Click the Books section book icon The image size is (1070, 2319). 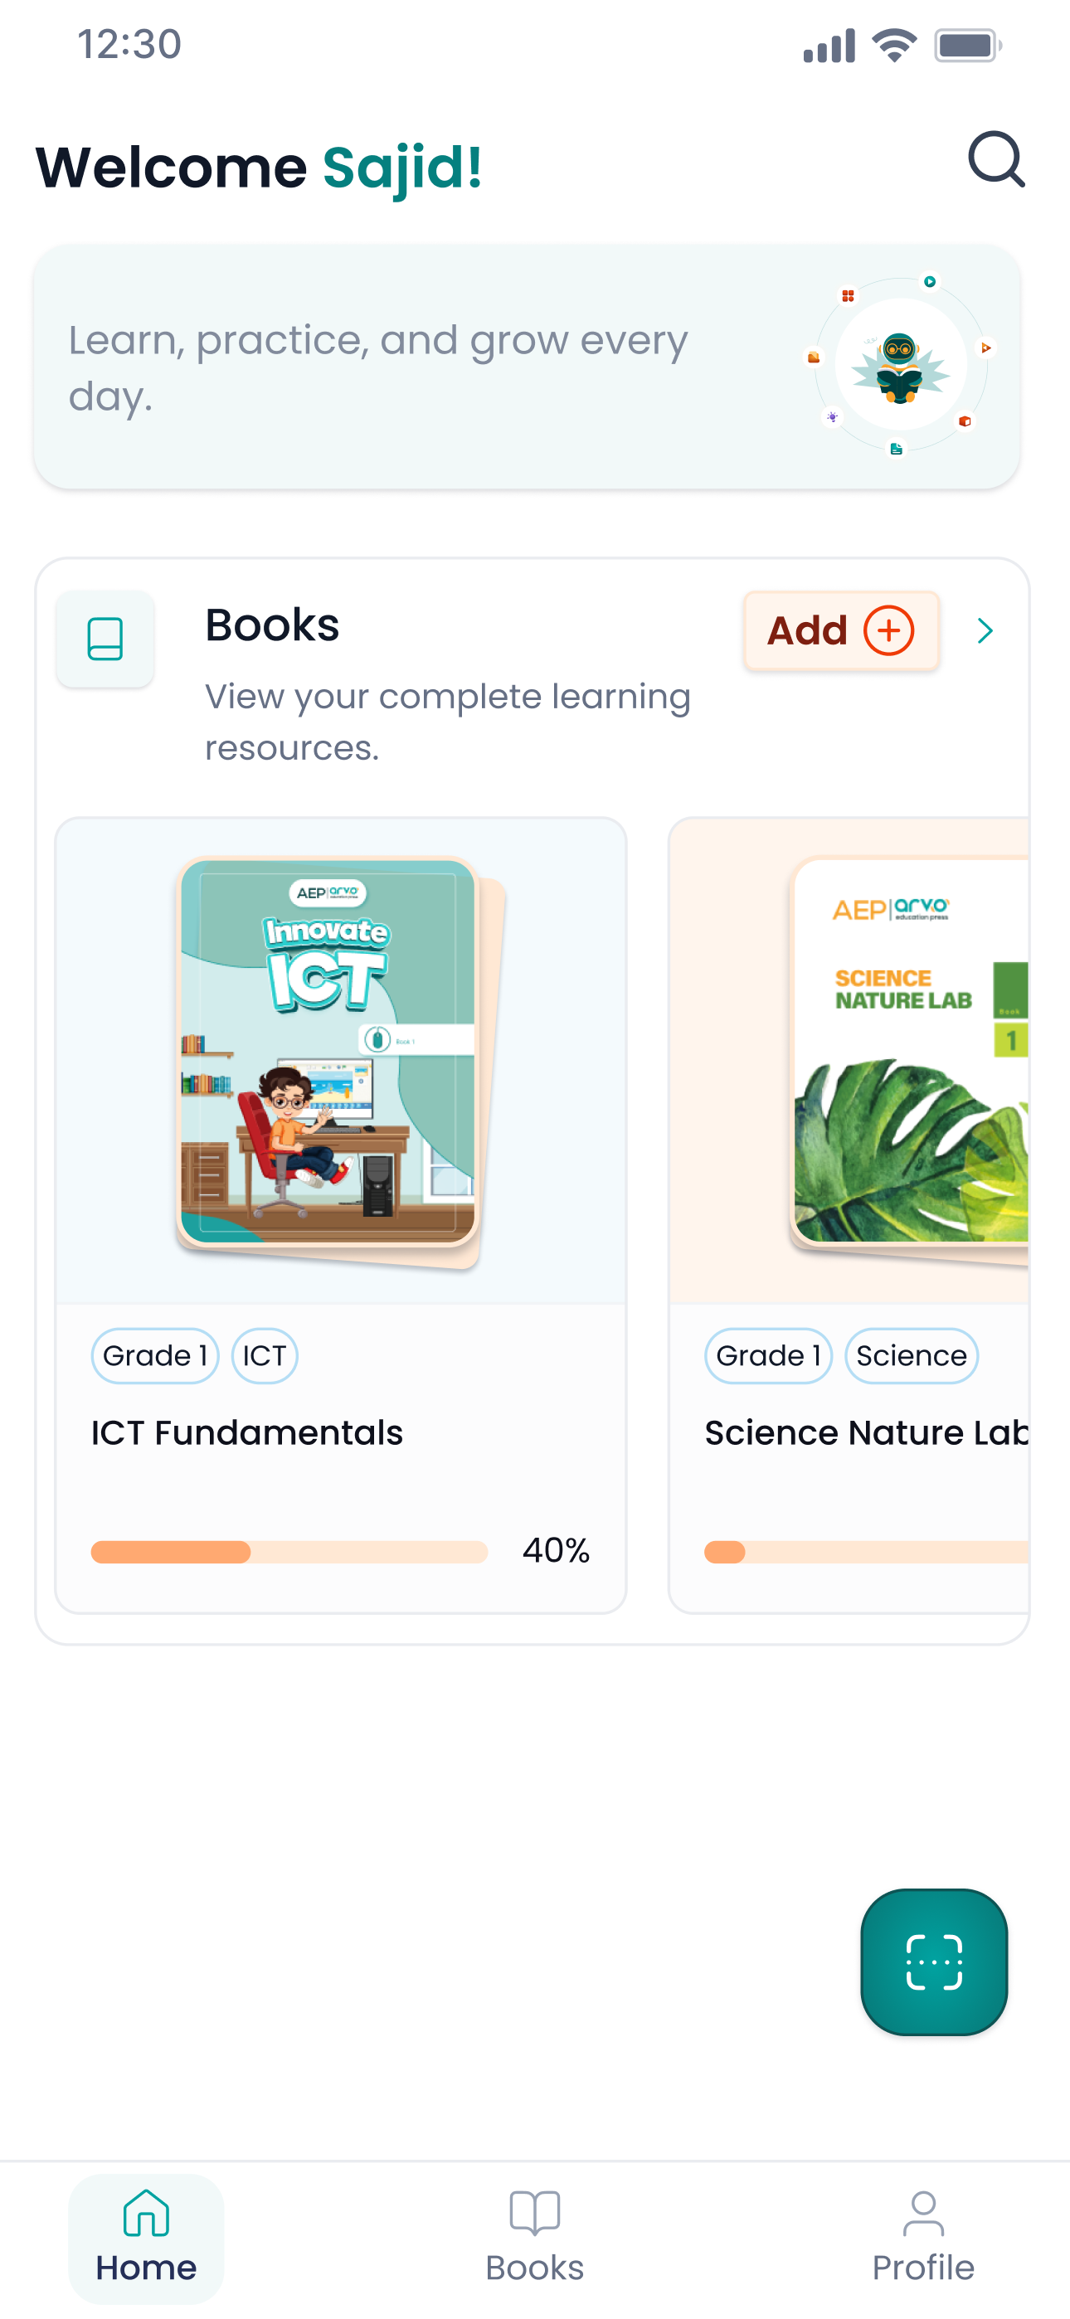(x=105, y=639)
